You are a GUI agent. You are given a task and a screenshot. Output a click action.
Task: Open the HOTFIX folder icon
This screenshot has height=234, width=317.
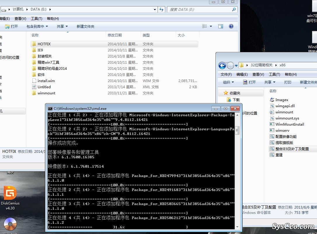click(34, 44)
